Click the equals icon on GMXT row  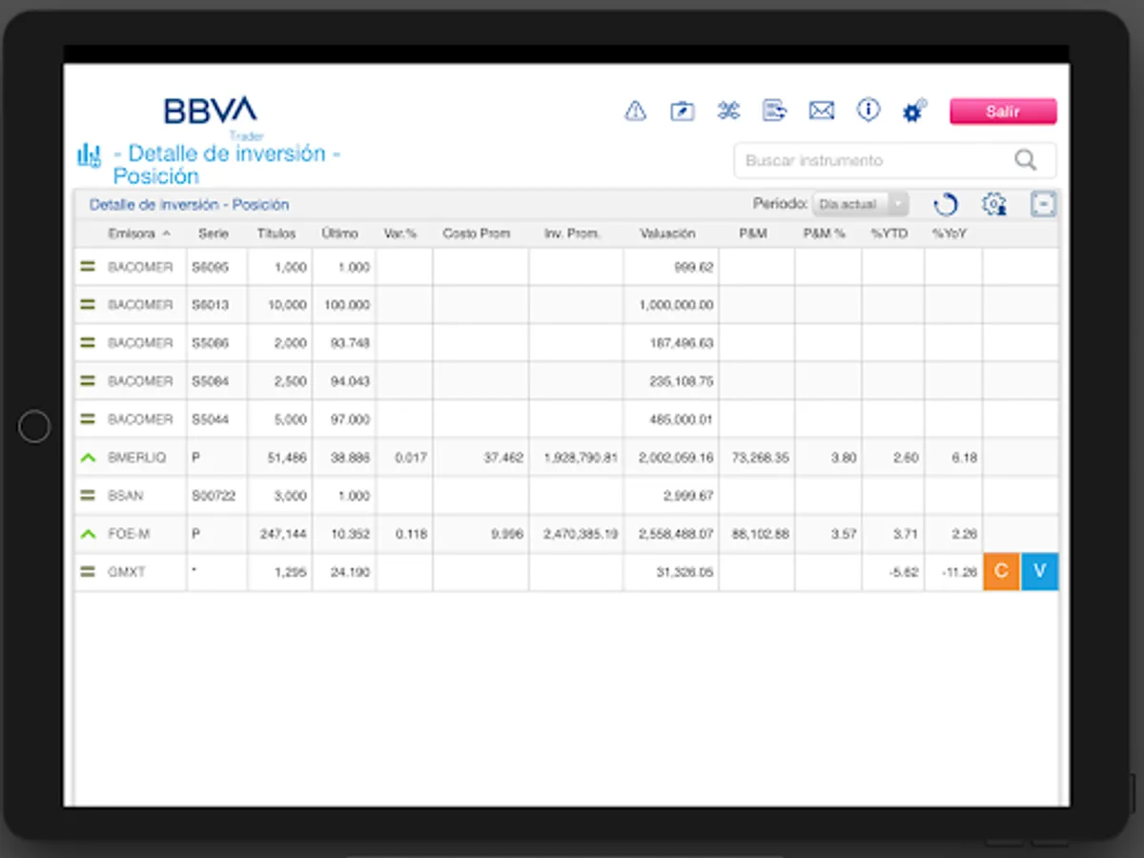[x=88, y=572]
